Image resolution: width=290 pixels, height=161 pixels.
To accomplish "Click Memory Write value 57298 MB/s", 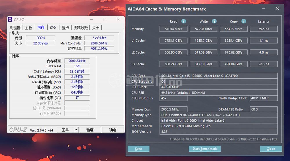I will (x=204, y=29).
